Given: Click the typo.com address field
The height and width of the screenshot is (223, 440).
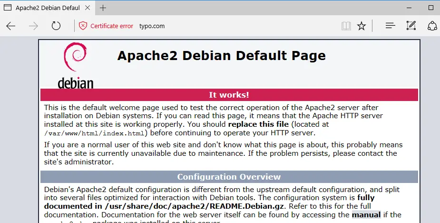Looking at the screenshot, I should tap(152, 26).
